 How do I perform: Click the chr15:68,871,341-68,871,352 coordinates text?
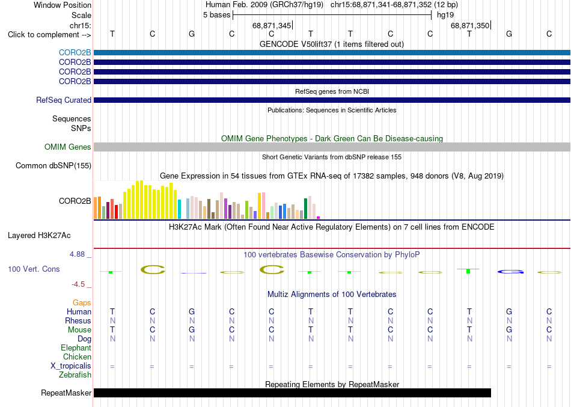click(x=381, y=5)
